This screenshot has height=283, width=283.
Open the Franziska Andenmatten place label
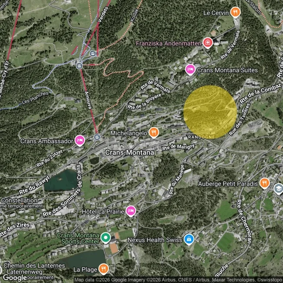click(x=168, y=43)
